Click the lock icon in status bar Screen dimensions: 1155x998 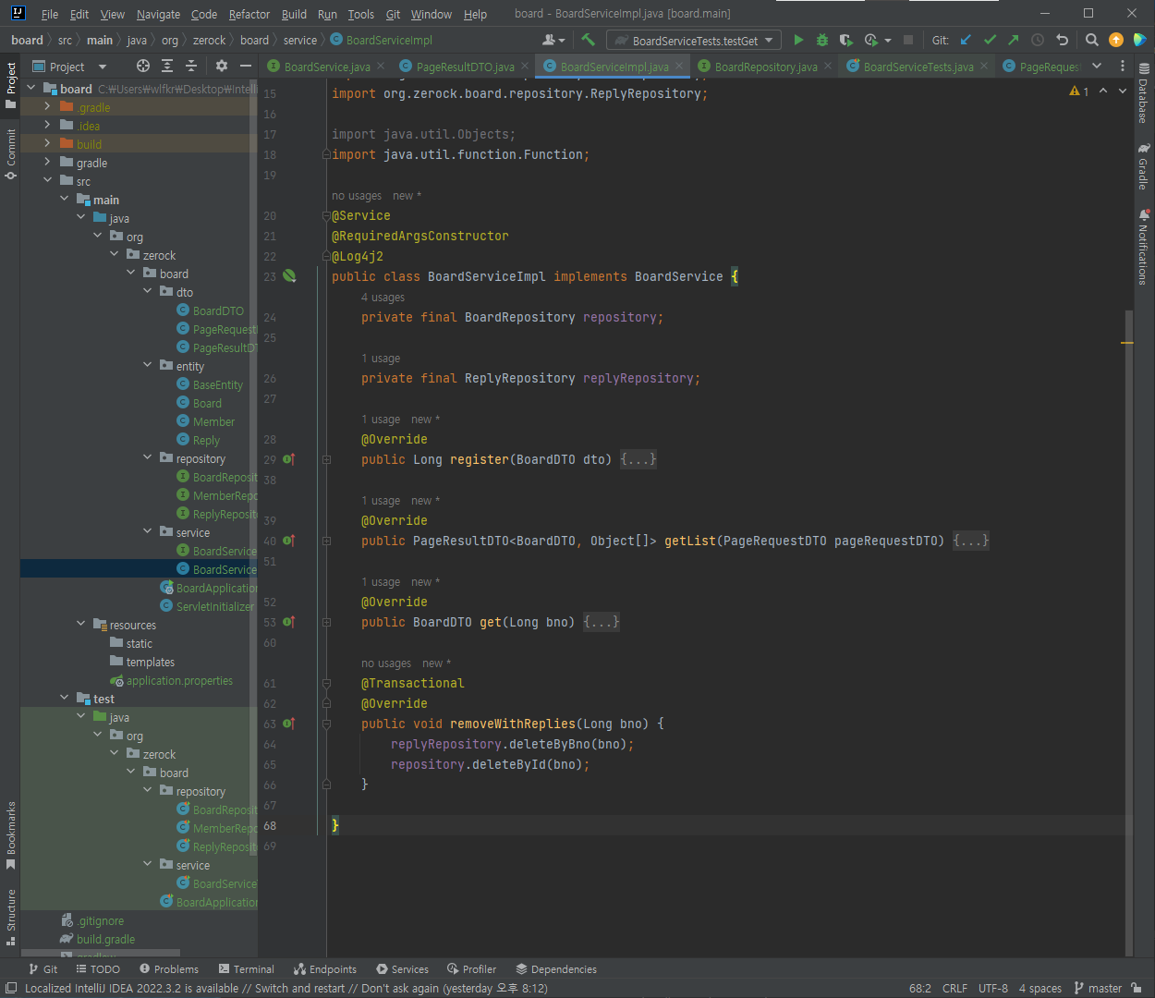tap(1137, 988)
